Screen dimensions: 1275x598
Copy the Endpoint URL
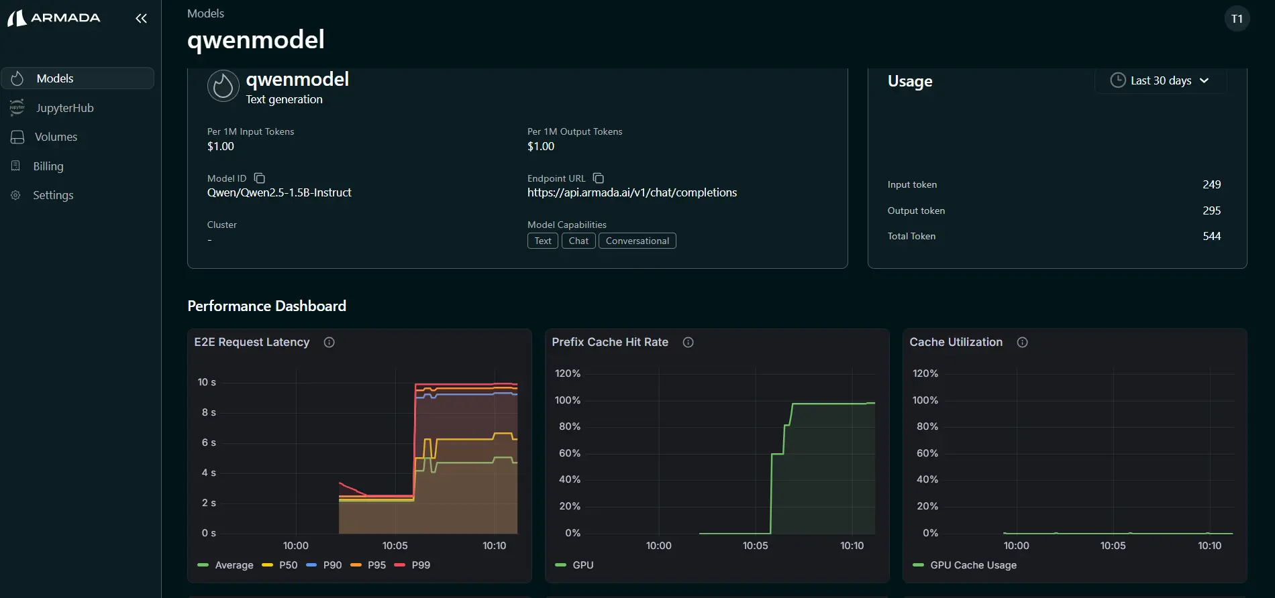[x=599, y=178]
